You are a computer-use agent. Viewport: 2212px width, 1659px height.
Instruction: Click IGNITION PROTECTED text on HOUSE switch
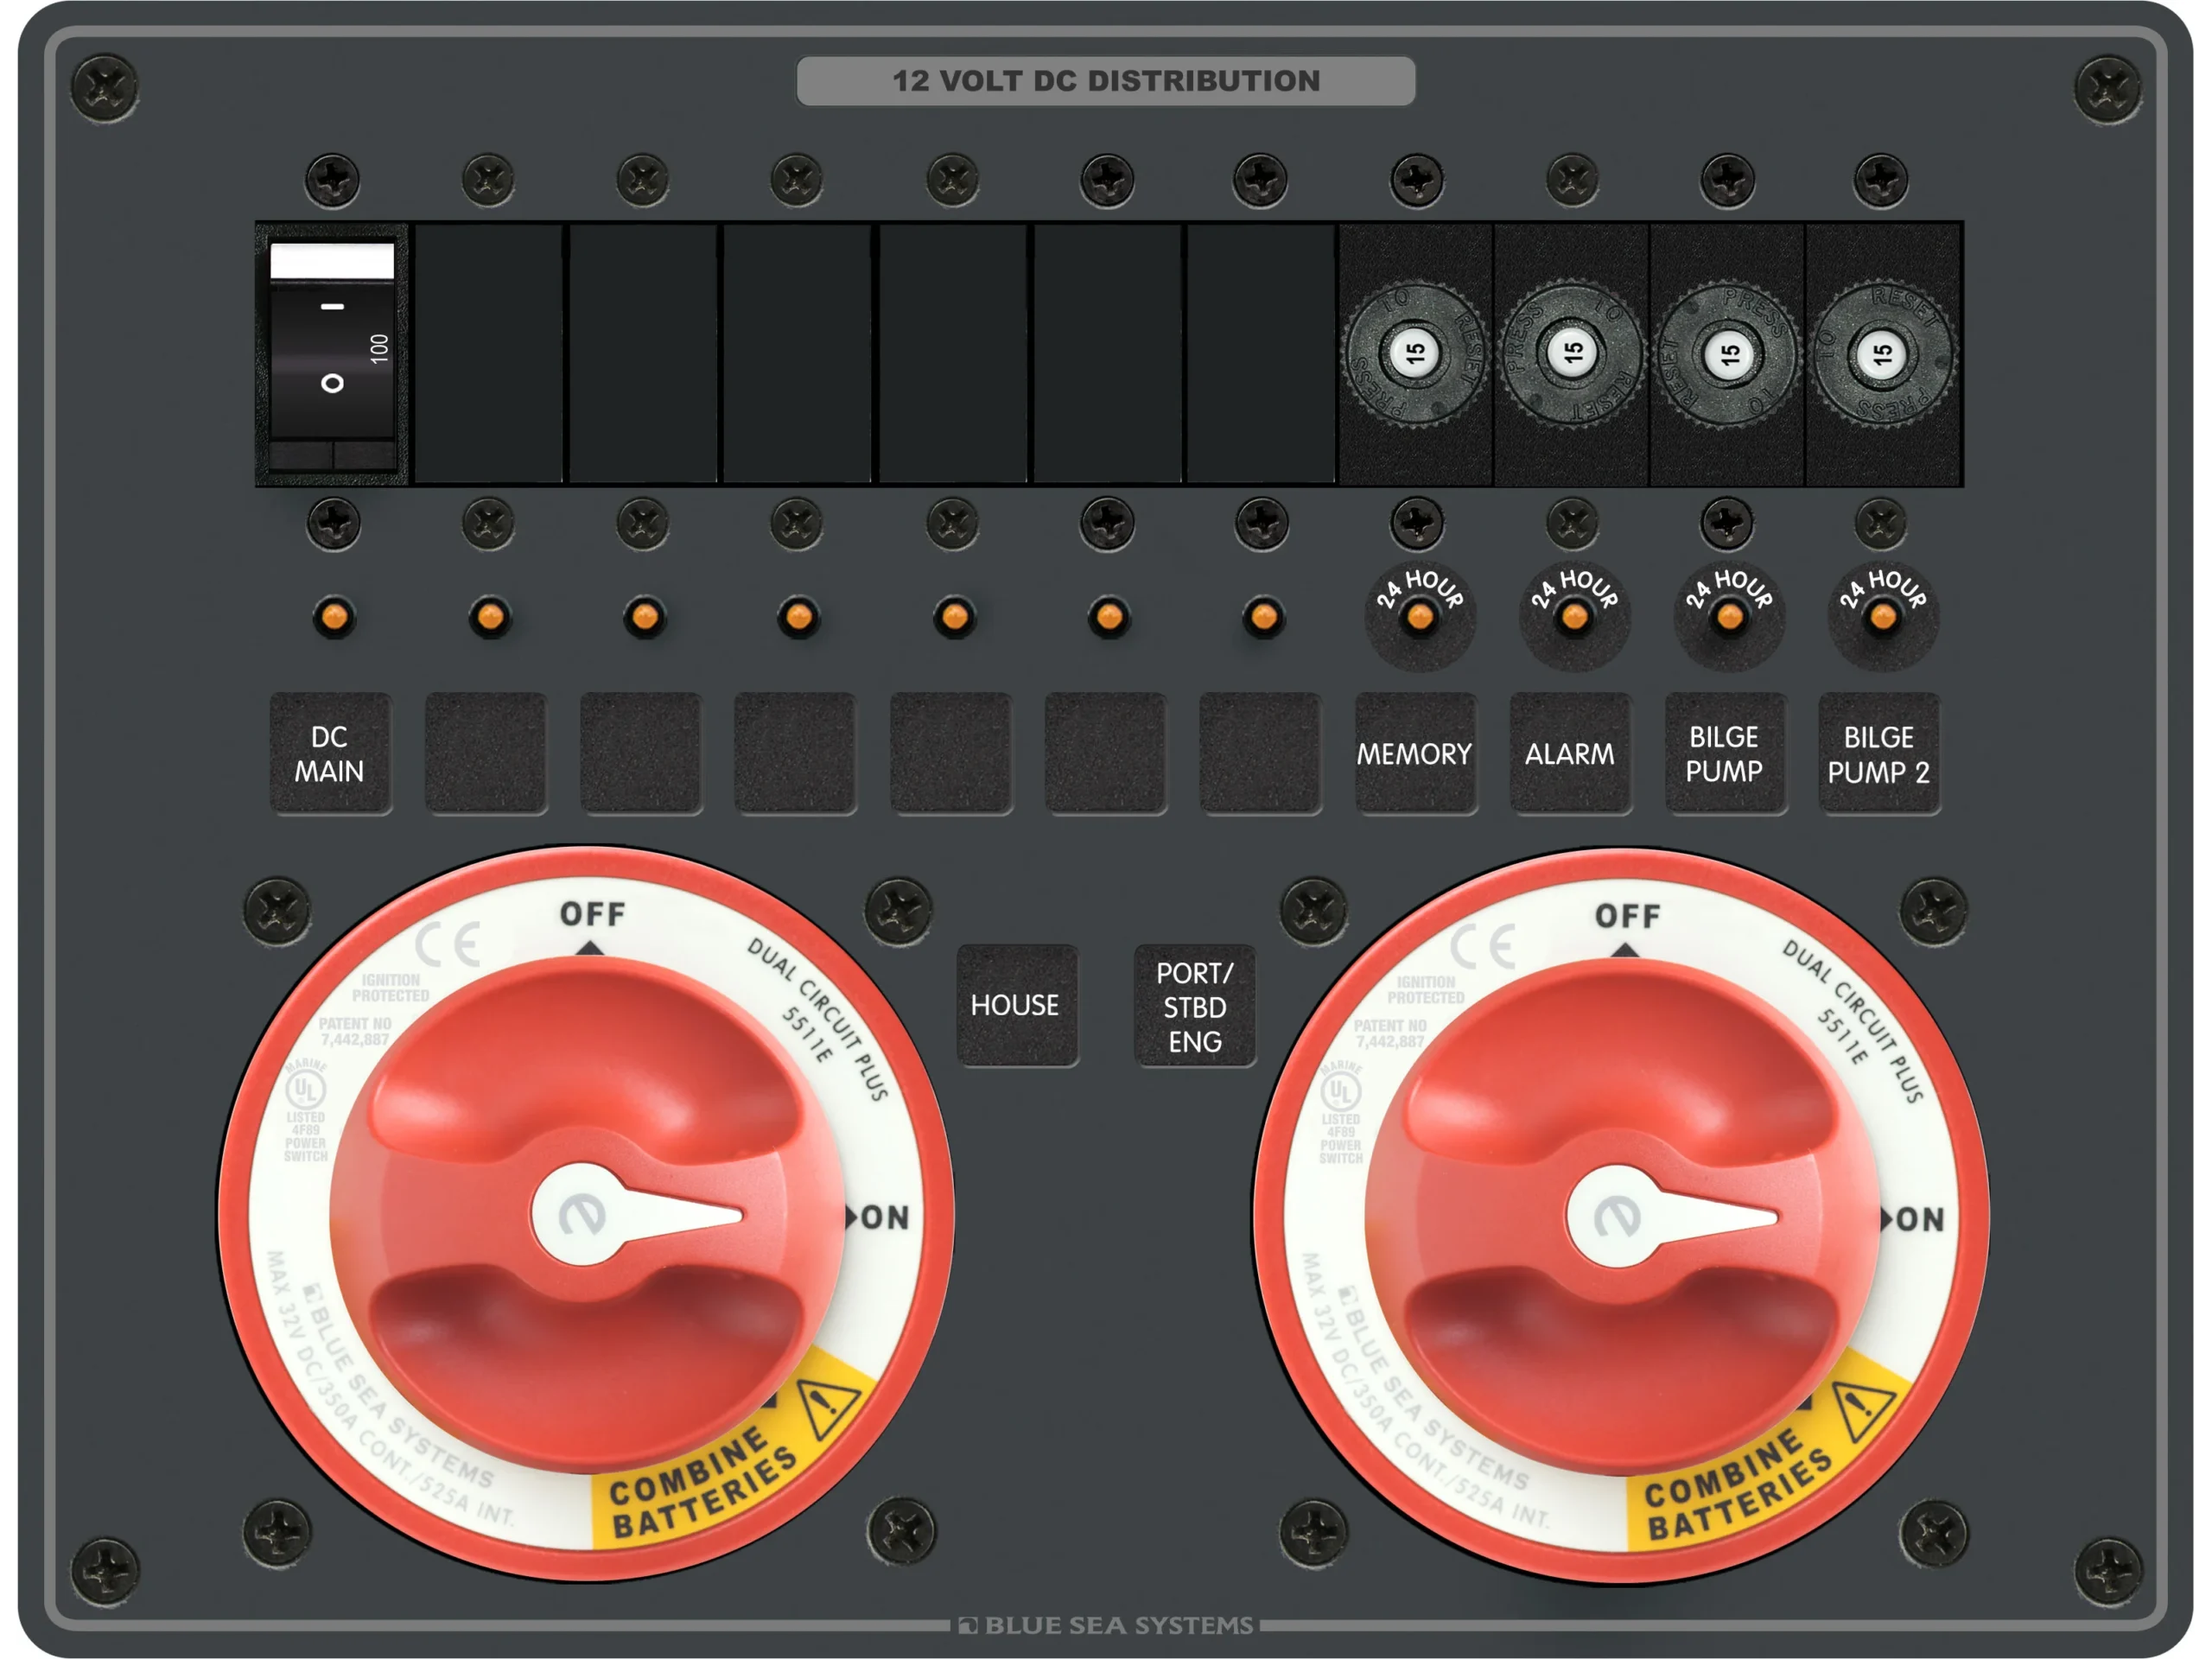[x=390, y=988]
